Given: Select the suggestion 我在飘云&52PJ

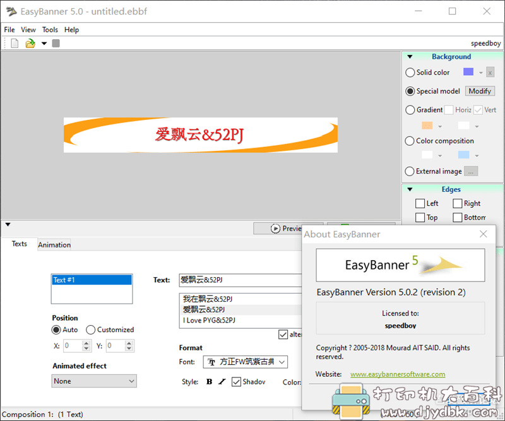Looking at the screenshot, I should (242, 299).
